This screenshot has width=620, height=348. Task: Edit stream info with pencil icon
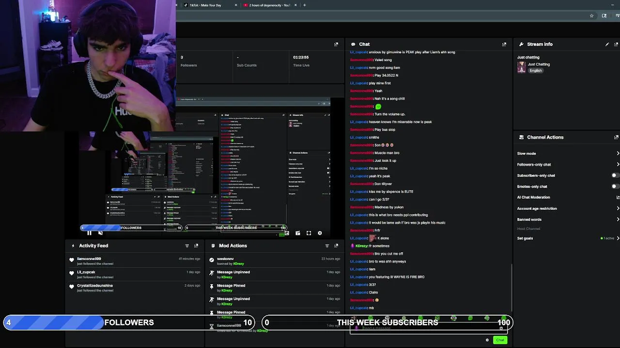pos(607,44)
